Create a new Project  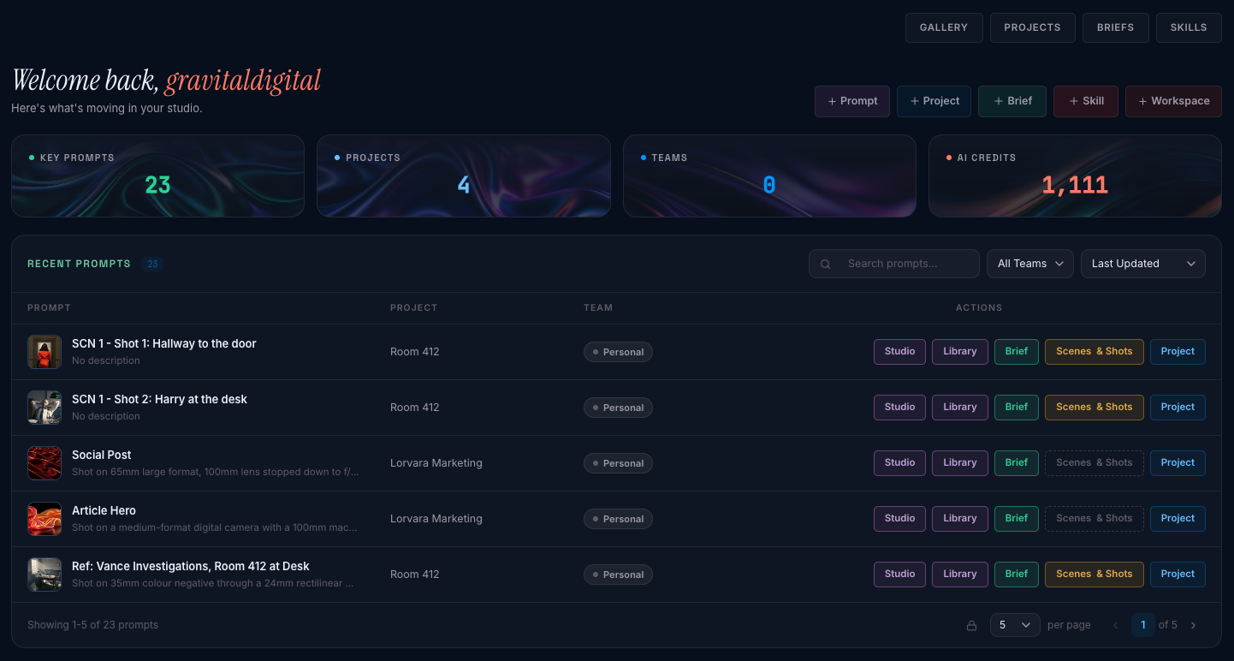point(934,101)
